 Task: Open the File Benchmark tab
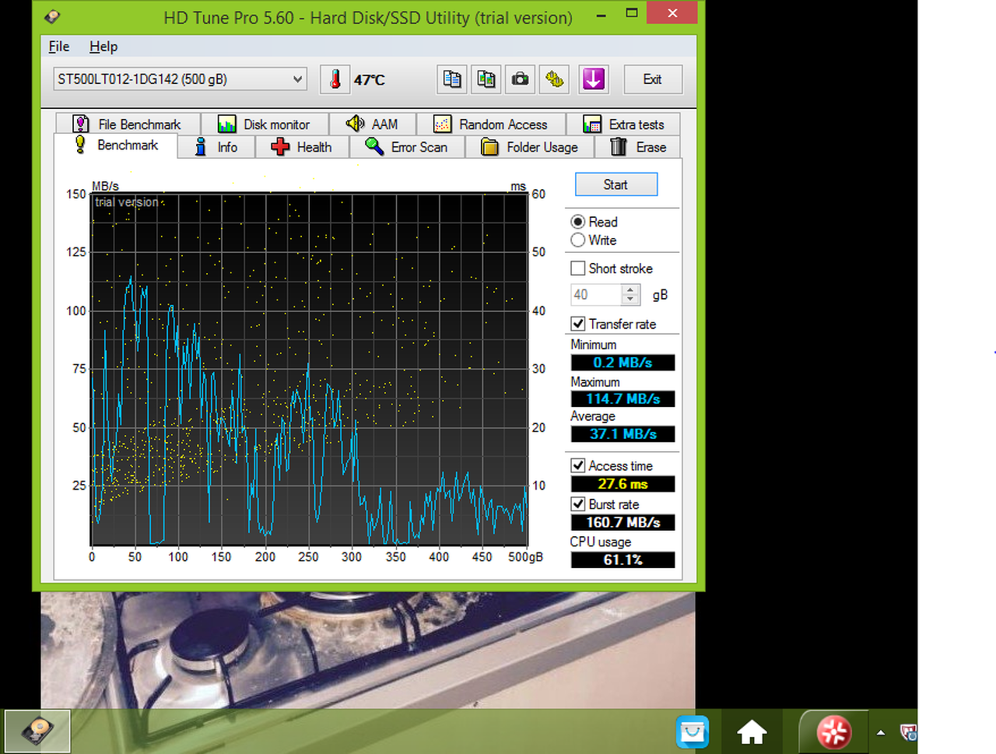128,124
